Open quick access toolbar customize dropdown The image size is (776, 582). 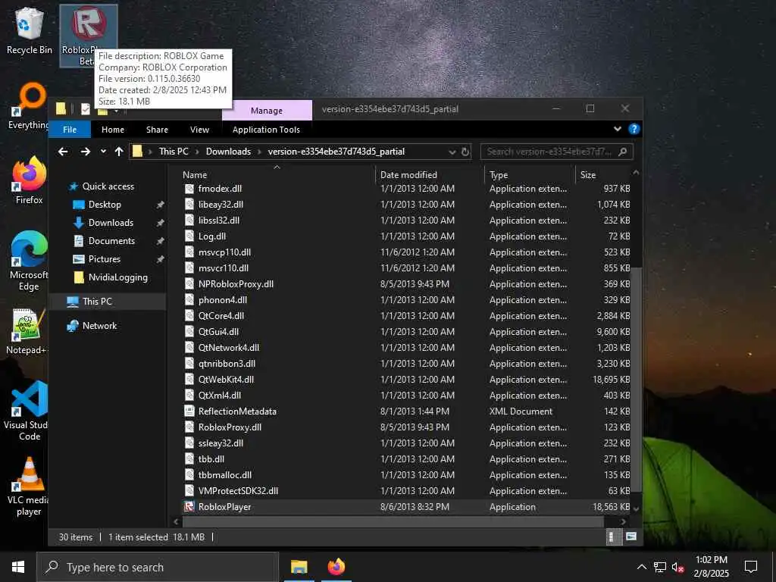pyautogui.click(x=116, y=109)
